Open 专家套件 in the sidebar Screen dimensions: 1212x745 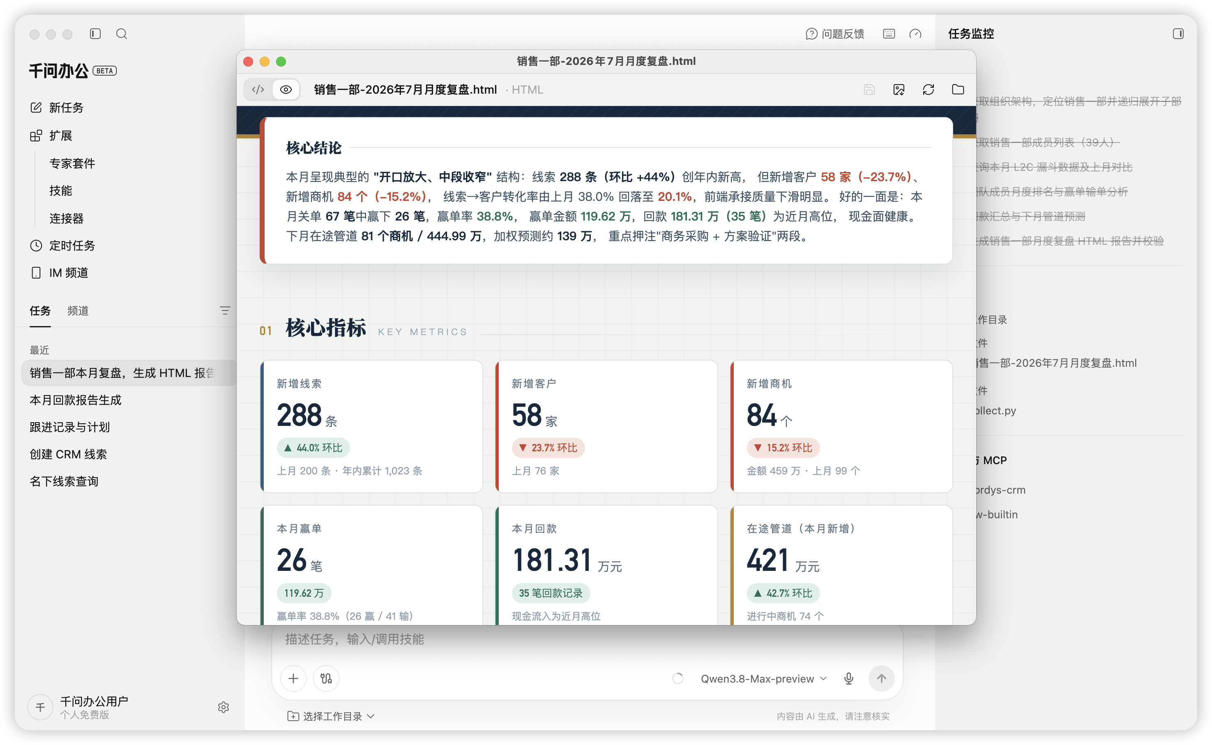pyautogui.click(x=72, y=163)
